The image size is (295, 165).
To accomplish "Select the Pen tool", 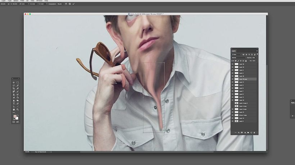I will pyautogui.click(x=18, y=103).
